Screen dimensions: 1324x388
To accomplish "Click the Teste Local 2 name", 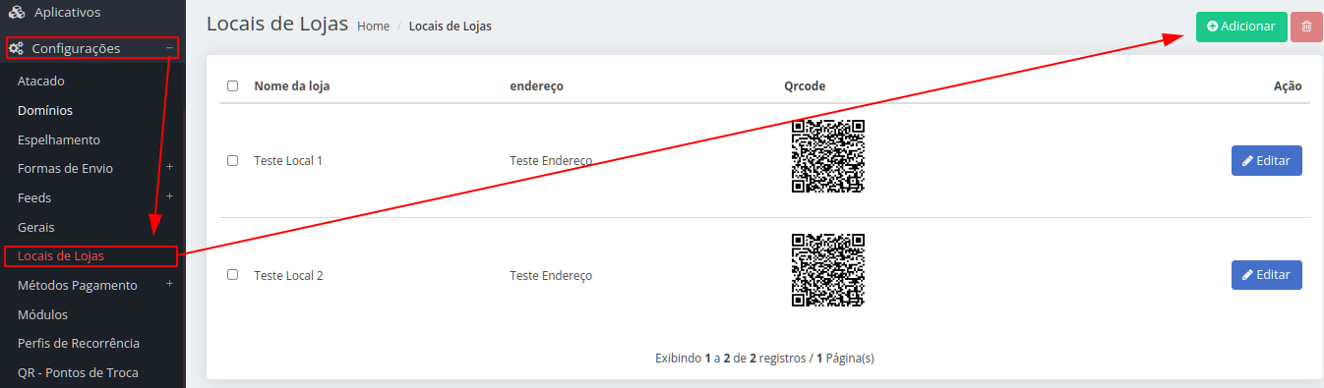I will [288, 275].
